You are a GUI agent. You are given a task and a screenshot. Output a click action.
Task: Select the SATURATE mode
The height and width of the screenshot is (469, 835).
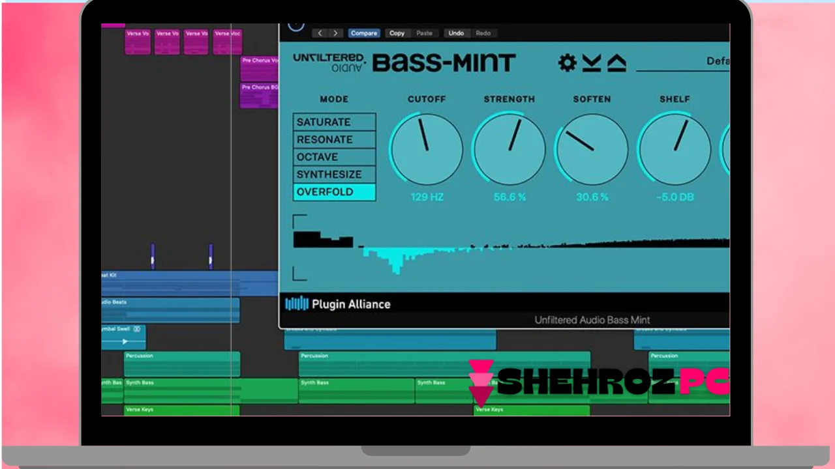tap(334, 122)
